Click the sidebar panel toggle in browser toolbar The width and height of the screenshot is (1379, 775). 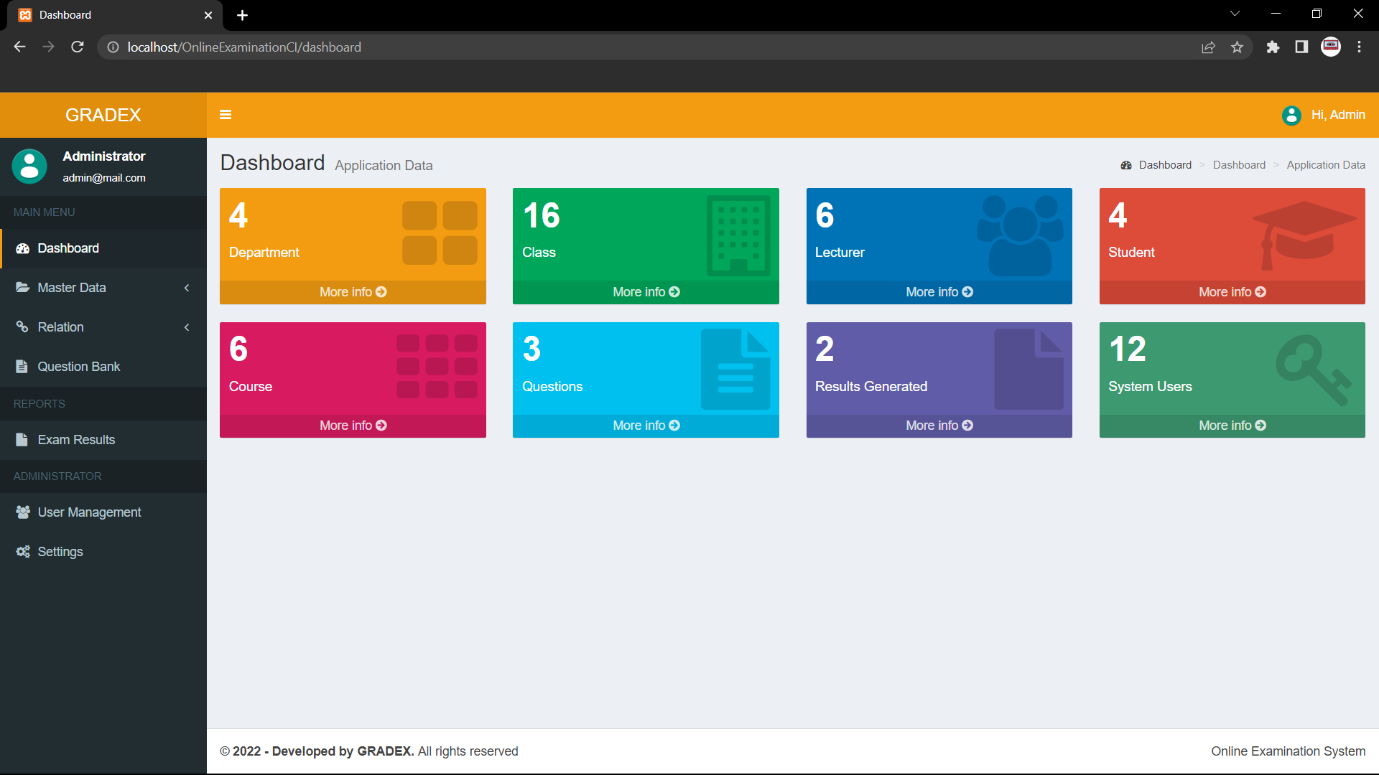point(1301,47)
